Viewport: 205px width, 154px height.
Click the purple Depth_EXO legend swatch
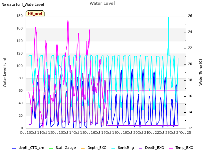140,148
